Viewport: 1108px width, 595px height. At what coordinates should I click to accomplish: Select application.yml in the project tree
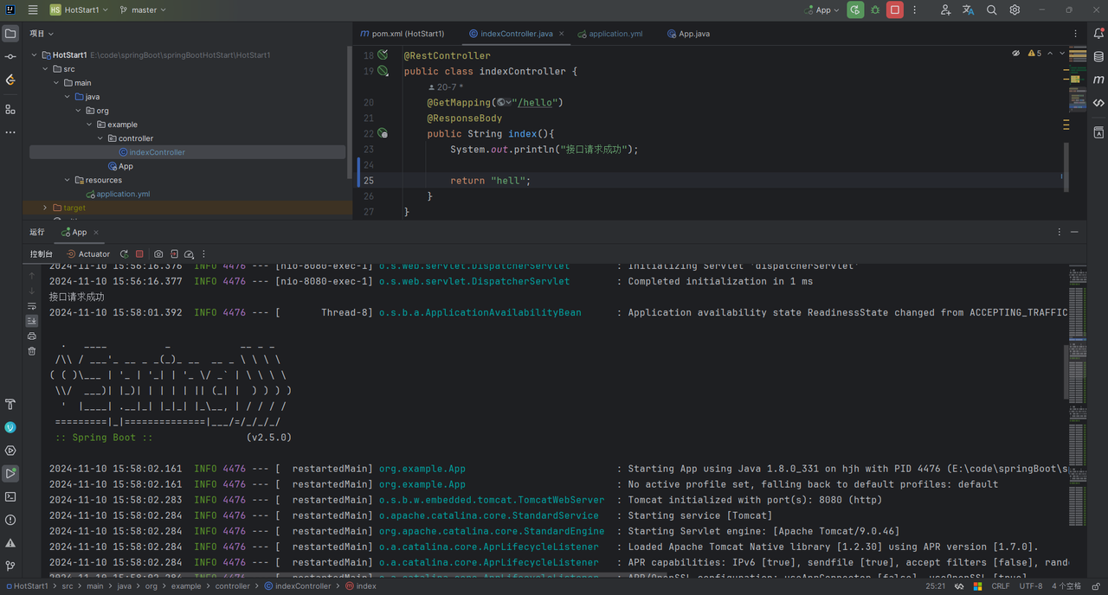tap(123, 194)
